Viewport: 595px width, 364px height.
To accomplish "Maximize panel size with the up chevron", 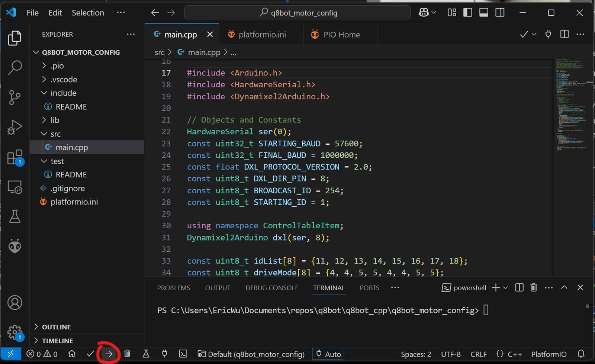I will click(564, 287).
